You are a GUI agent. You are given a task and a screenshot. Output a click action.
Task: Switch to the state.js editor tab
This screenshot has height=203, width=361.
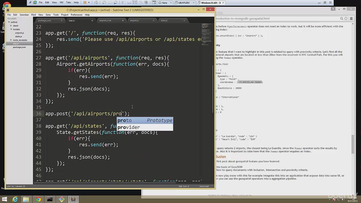click(164, 21)
